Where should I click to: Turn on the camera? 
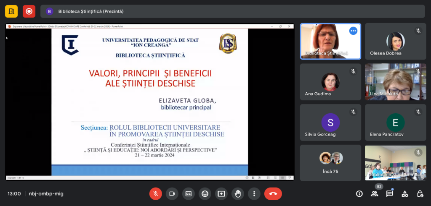[x=172, y=193]
